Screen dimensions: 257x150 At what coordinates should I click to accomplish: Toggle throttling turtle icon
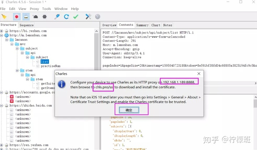point(35,16)
